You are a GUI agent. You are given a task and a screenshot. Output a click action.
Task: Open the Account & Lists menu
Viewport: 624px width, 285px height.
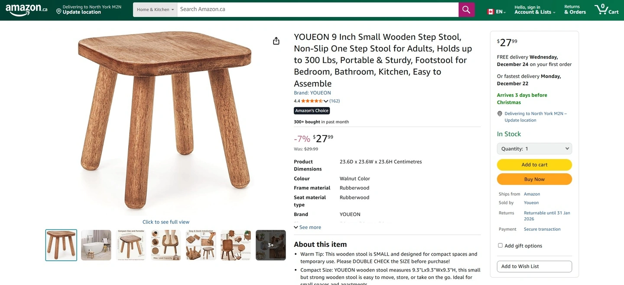click(535, 10)
